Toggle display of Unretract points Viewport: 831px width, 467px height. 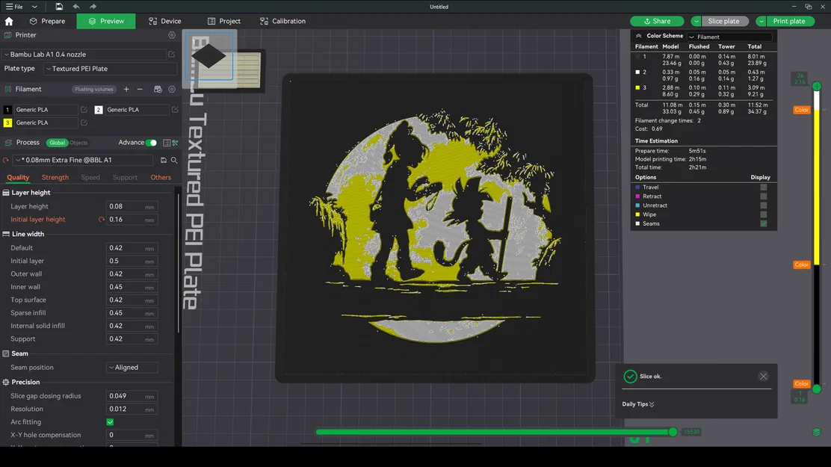[x=763, y=205]
